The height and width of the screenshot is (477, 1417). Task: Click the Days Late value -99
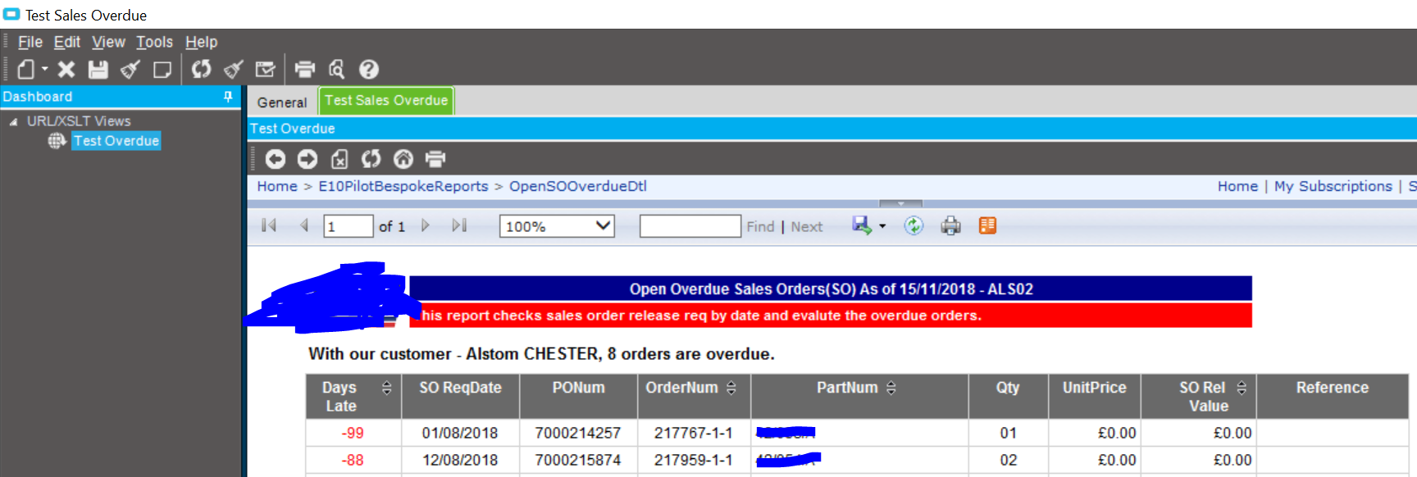coord(353,433)
